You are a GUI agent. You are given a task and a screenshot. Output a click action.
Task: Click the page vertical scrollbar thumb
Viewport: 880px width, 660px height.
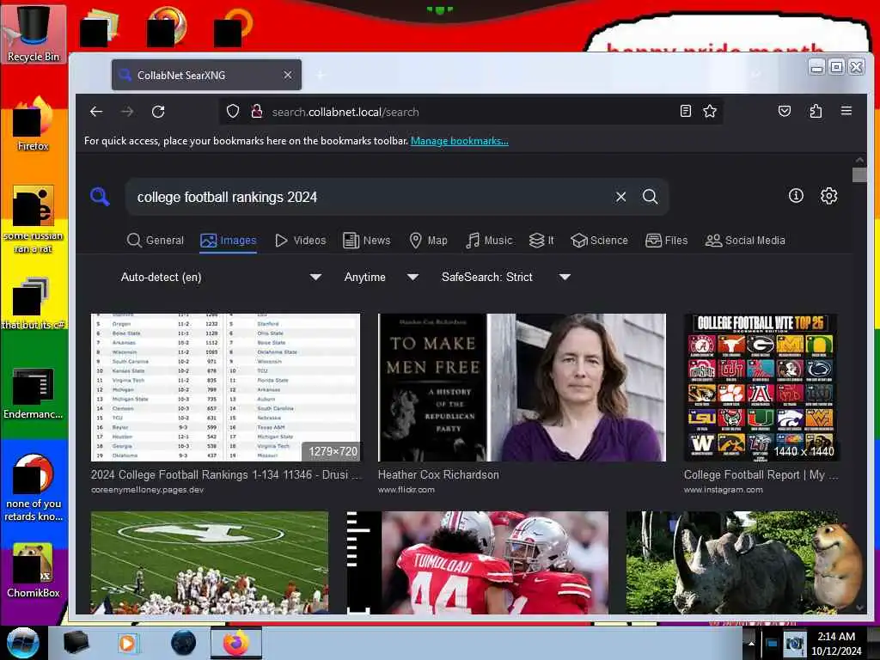tap(859, 174)
